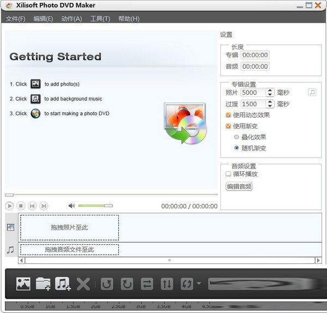Enable the 循环播放 checkbox
The width and height of the screenshot is (327, 313).
pos(228,174)
